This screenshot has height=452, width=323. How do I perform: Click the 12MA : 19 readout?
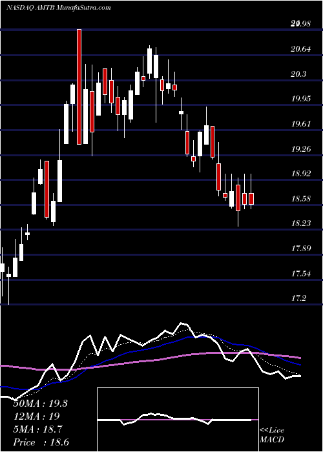36,416
